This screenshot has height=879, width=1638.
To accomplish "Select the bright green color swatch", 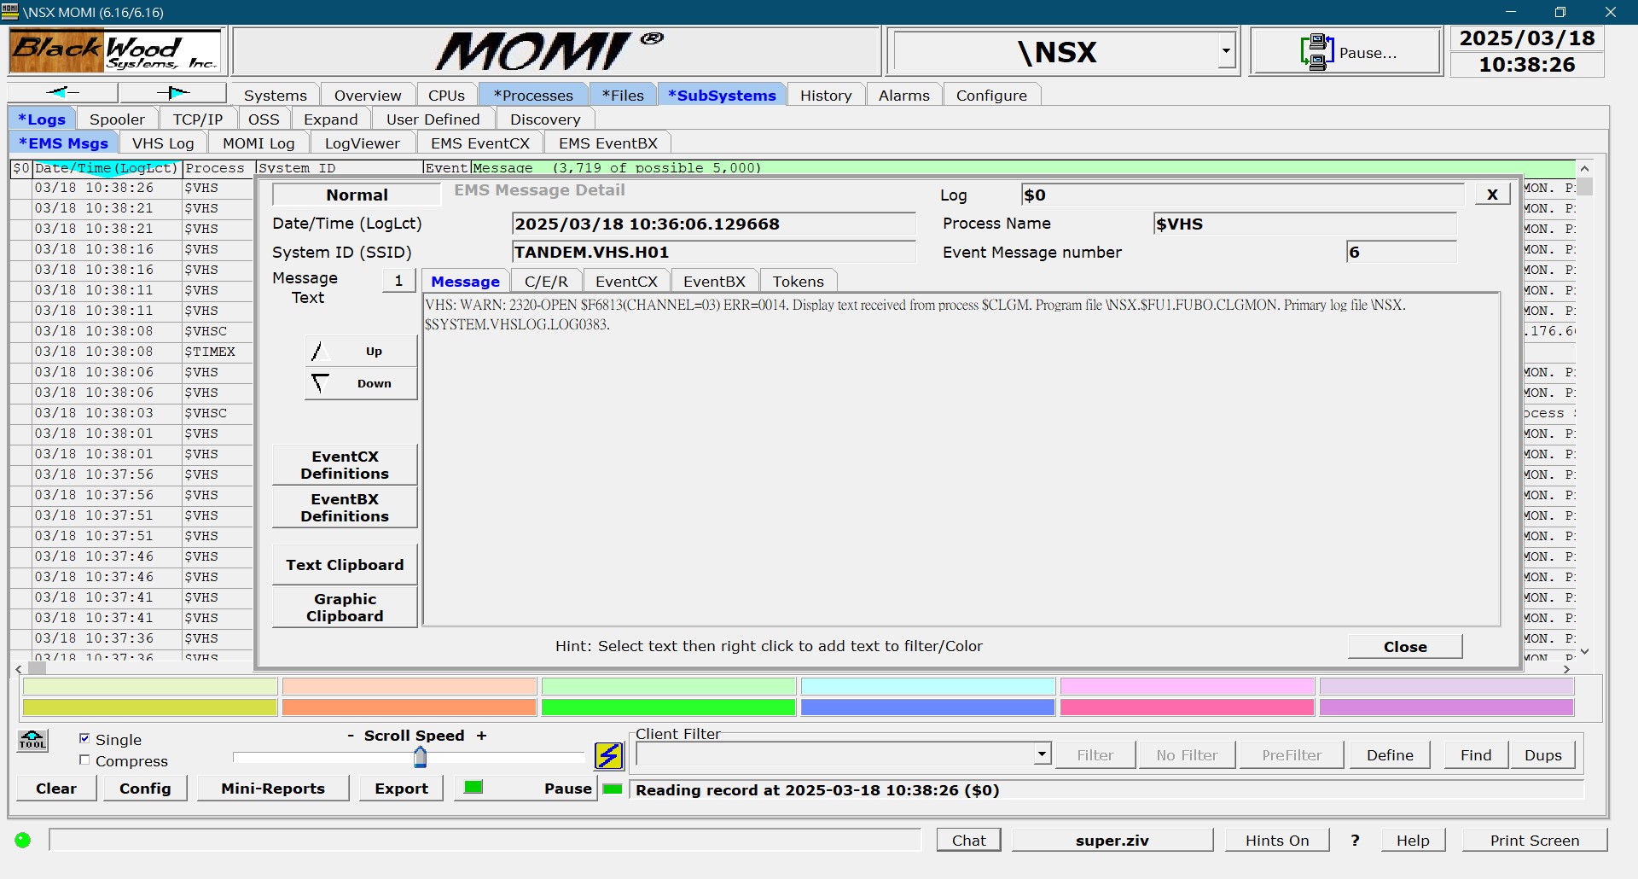I will coord(668,707).
